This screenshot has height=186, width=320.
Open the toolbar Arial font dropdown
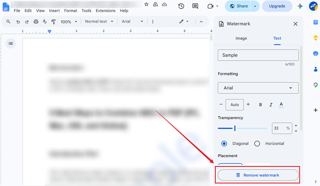[x=132, y=21]
